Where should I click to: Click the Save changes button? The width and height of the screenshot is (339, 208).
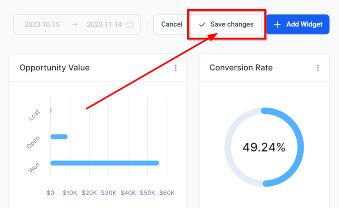(x=226, y=24)
